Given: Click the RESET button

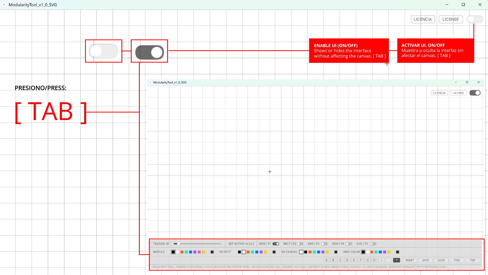Looking at the screenshot, I should pos(410,260).
